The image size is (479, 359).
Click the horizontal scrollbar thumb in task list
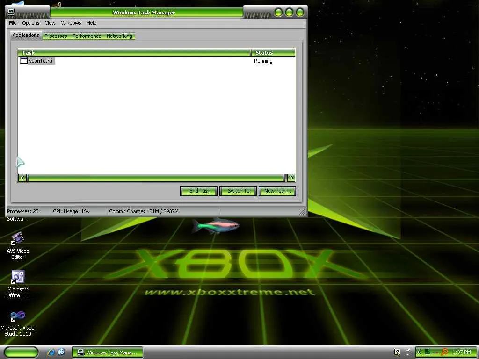click(156, 178)
